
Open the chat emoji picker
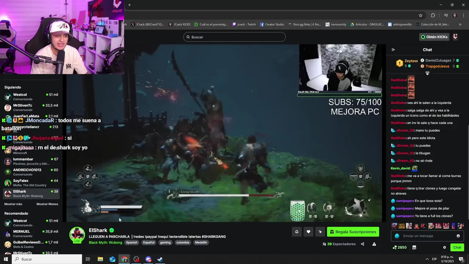(x=458, y=236)
